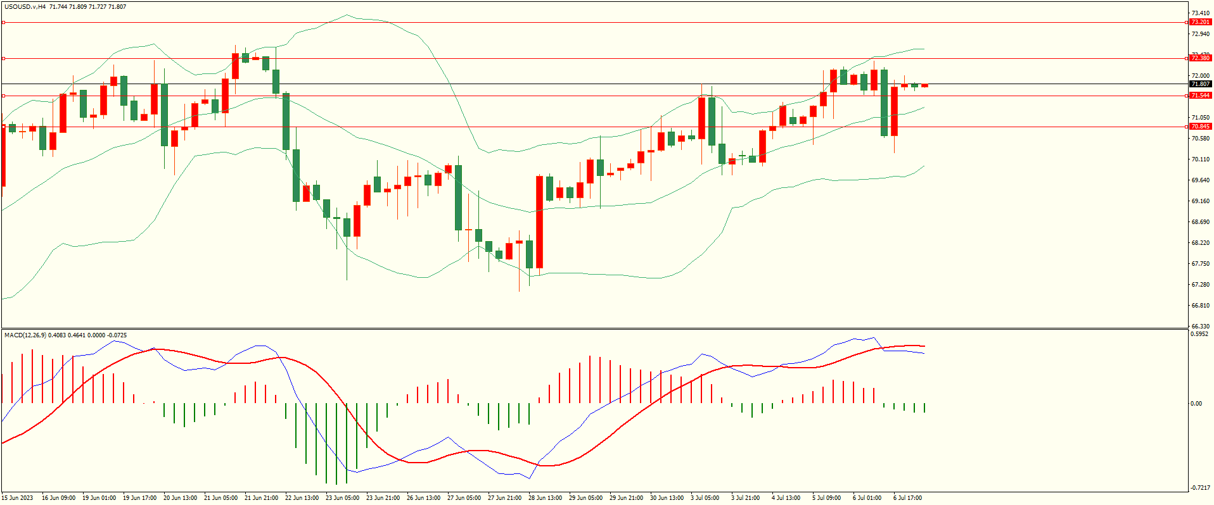Click the 67.280 price scale value
Screen dimensions: 1214x505
[1200, 285]
